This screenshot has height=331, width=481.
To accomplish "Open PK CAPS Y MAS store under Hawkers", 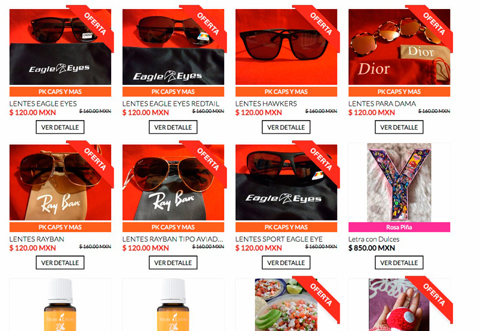I will point(286,92).
